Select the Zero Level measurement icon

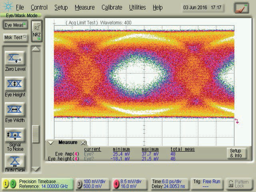15,59
